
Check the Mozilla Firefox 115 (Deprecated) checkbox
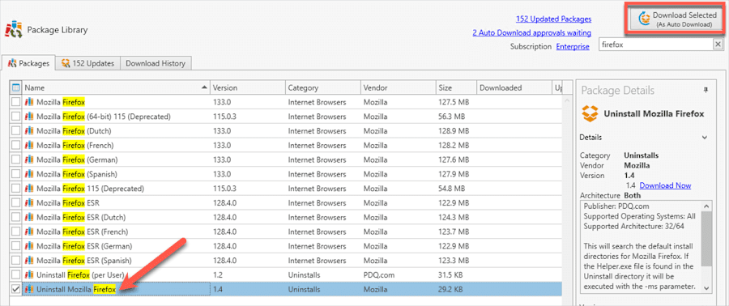pos(16,188)
